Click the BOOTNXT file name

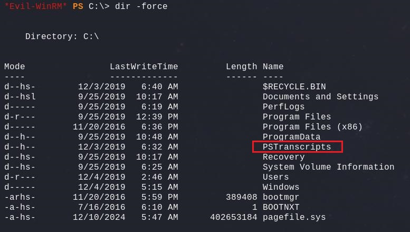(281, 207)
